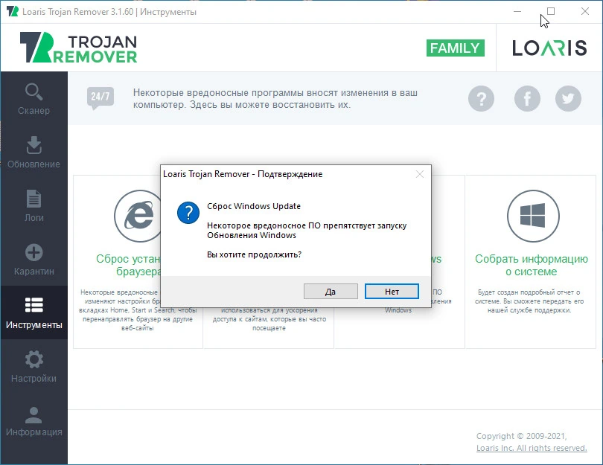Click the Вы хотите продолжить? text
Image resolution: width=603 pixels, height=465 pixels.
[254, 254]
